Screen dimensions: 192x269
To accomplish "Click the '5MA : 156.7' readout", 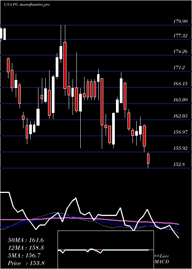I will [24, 256].
